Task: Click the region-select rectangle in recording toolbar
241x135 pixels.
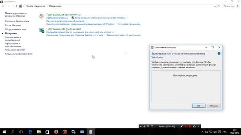Action: (152, 126)
